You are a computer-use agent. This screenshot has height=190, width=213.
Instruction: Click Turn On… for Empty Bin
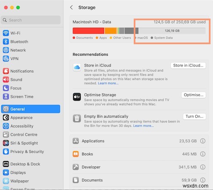click(194, 116)
